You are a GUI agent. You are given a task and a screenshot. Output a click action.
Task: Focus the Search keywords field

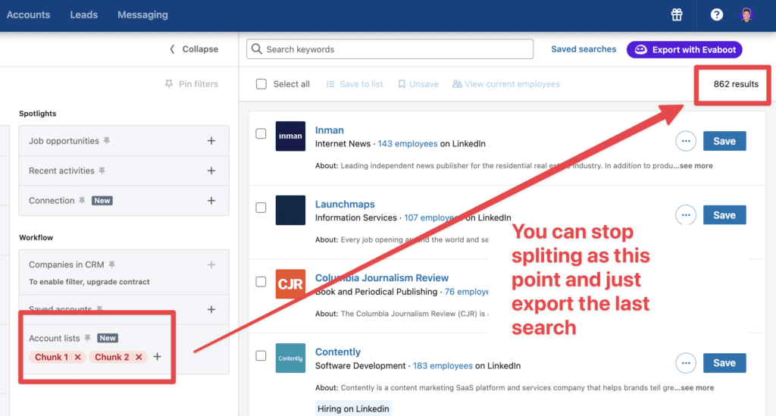click(390, 49)
